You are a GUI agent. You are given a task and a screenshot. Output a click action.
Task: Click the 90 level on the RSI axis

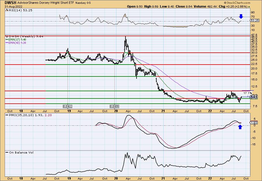click(253, 12)
